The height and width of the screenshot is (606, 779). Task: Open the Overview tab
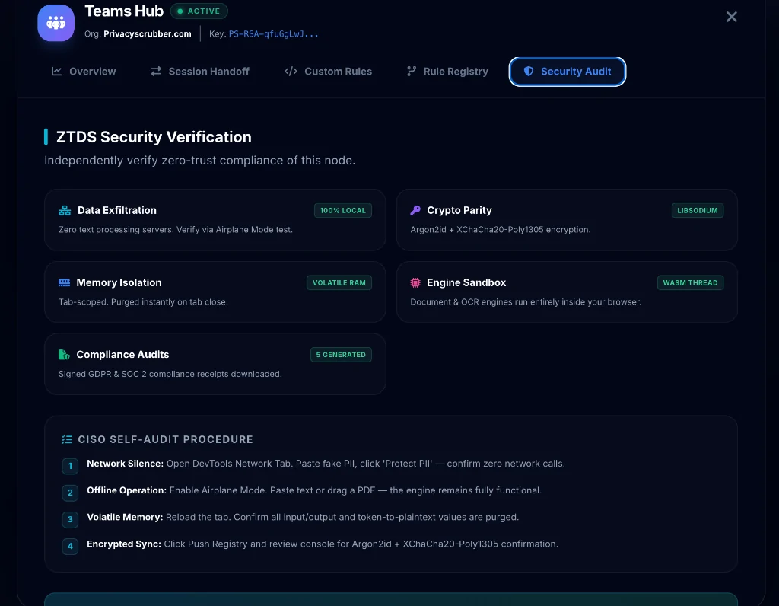pyautogui.click(x=84, y=72)
